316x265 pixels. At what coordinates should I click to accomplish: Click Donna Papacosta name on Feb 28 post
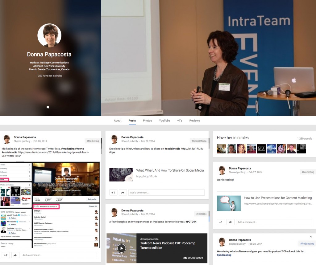coord(25,137)
